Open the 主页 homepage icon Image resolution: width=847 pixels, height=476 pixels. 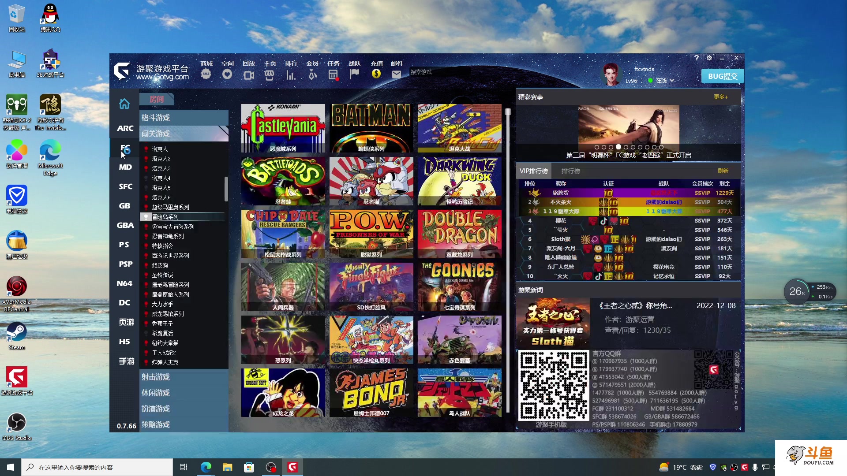pos(270,75)
